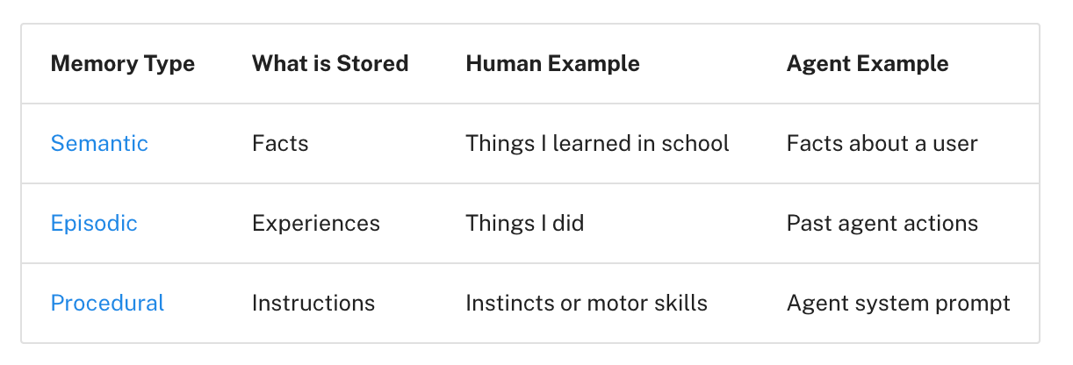Follow the Episodic link

point(94,223)
